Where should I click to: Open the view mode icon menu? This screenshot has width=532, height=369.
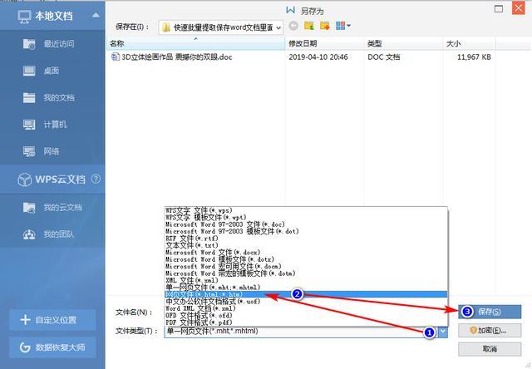coord(343,26)
